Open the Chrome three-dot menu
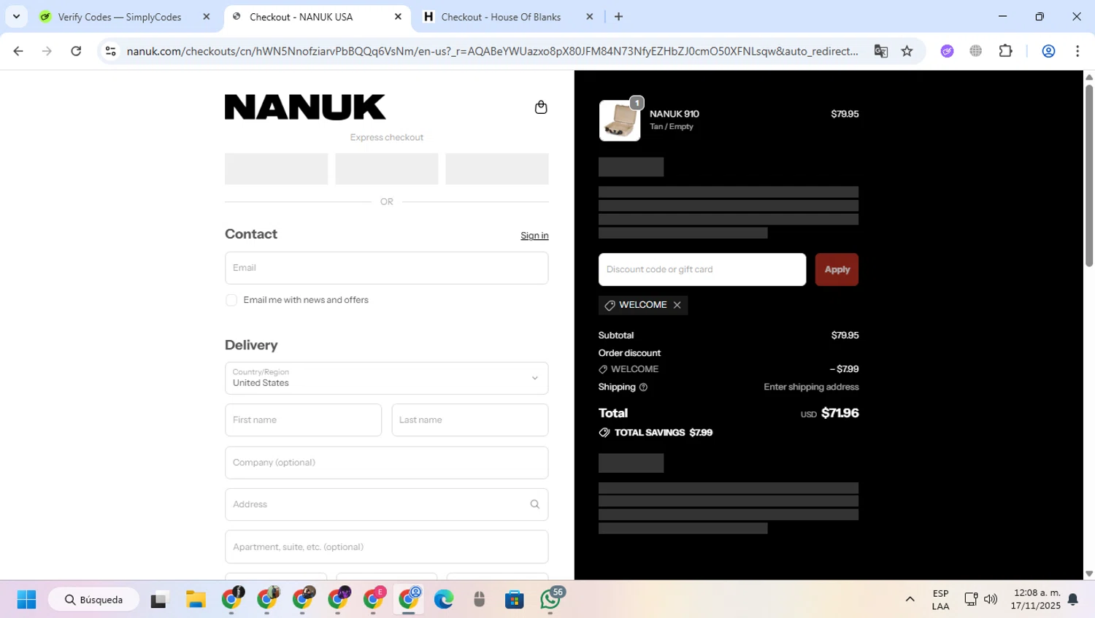Image resolution: width=1095 pixels, height=618 pixels. pos(1077,51)
